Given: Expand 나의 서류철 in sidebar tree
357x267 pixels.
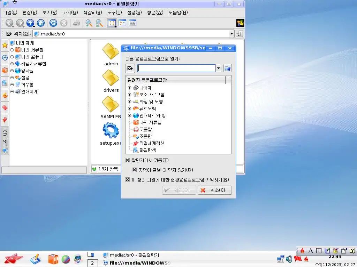Looking at the screenshot, I should point(12,50).
